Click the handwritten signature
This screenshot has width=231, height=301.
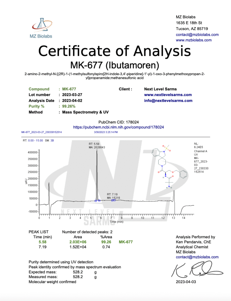(197, 270)
